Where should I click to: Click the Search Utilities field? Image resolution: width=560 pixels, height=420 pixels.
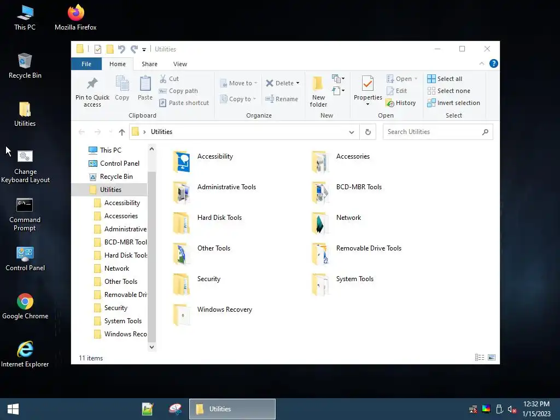click(438, 132)
